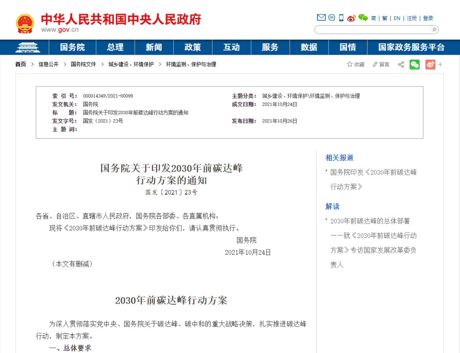Share the article via the green WeChat icon

coord(415,64)
